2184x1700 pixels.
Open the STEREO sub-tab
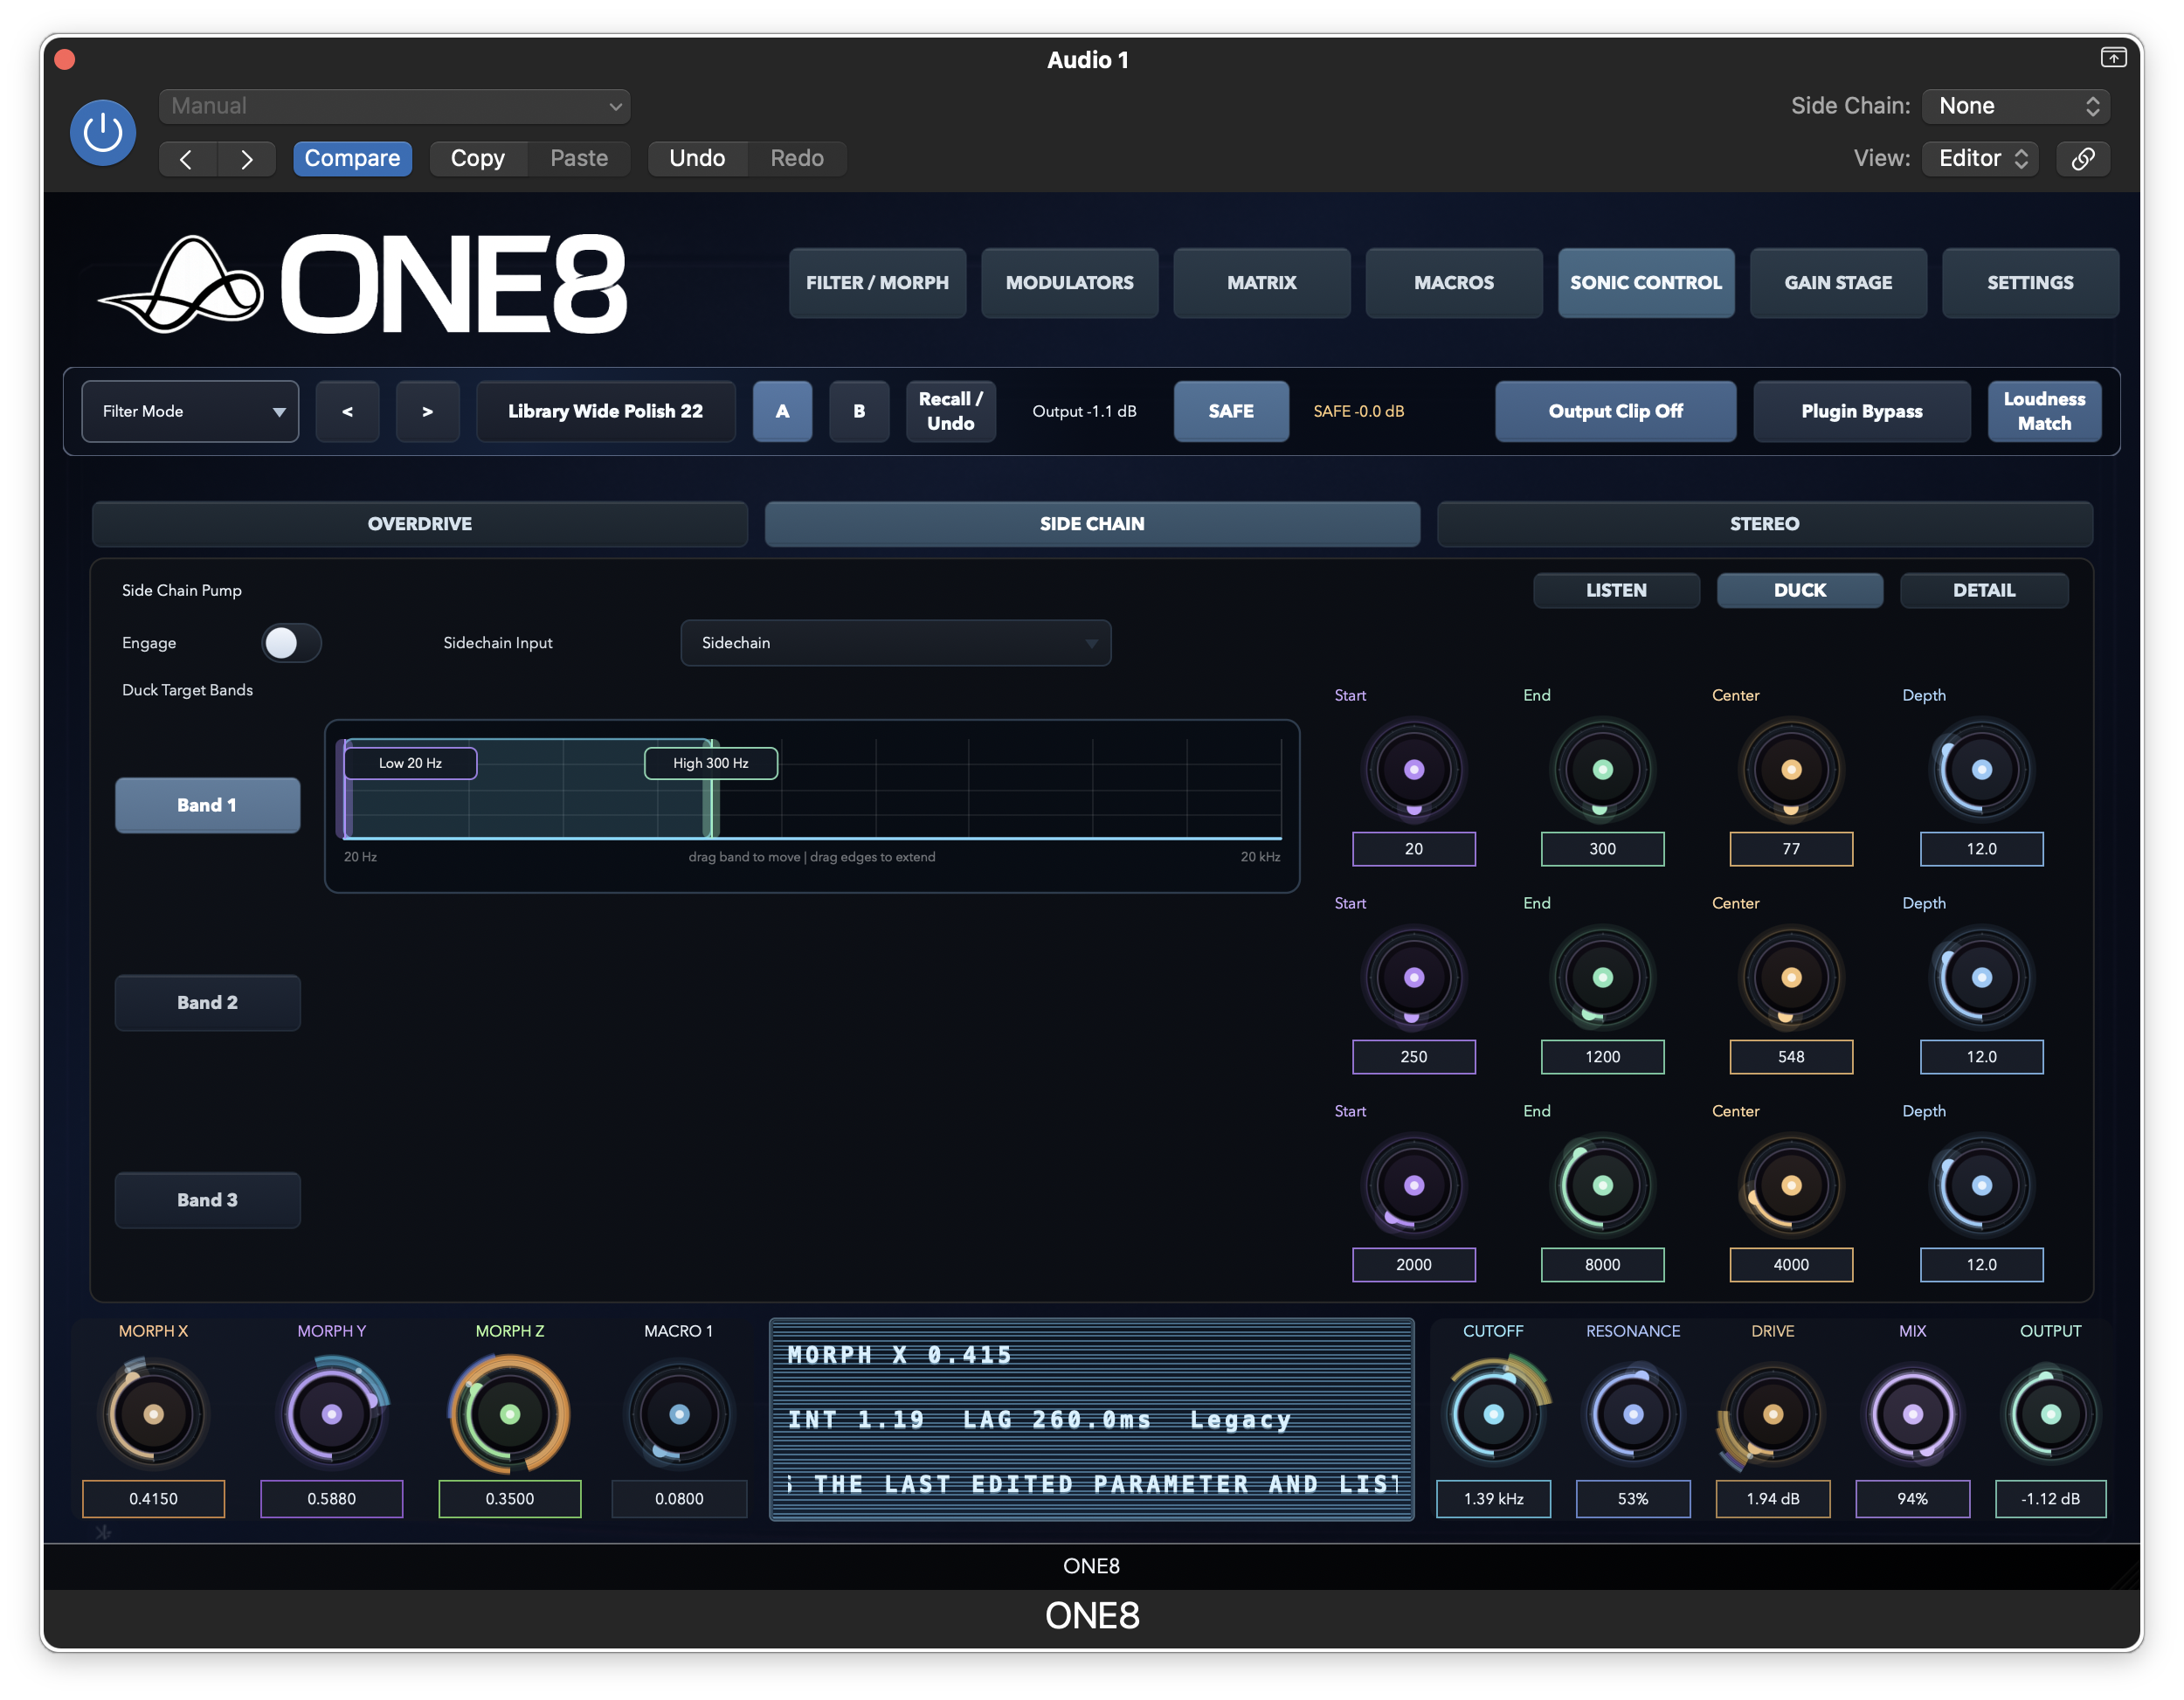(x=1765, y=524)
